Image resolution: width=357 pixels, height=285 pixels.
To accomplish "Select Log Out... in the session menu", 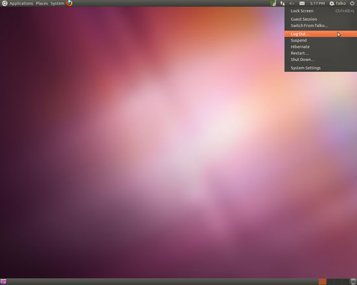I will point(321,34).
